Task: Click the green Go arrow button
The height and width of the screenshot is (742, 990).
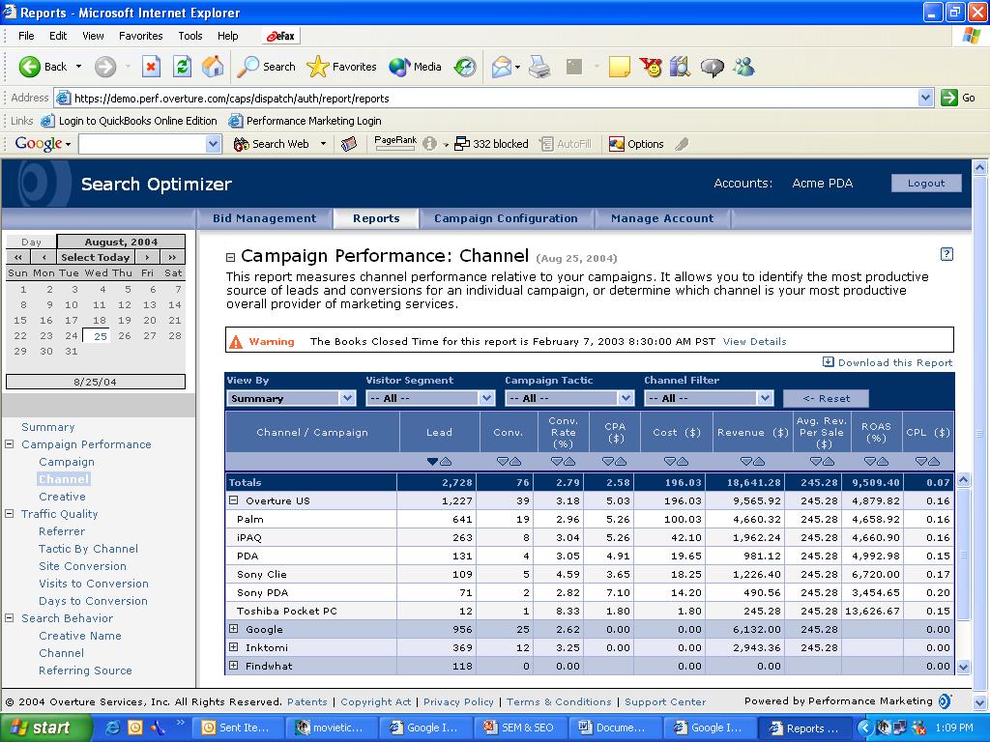Action: tap(949, 98)
